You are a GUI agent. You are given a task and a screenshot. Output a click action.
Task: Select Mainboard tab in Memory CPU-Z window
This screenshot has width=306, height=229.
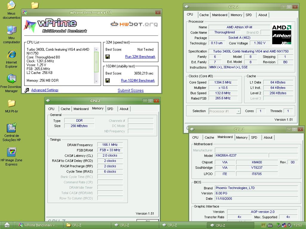click(81, 109)
